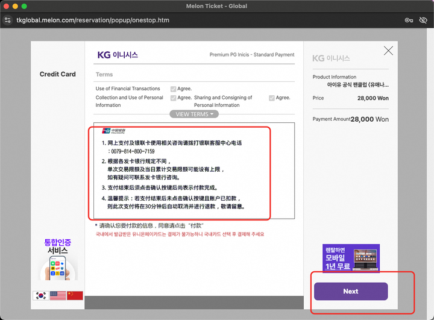Screen dimensions: 434x320
Task: Expand the VIEW TERMS dropdown
Action: (194, 114)
